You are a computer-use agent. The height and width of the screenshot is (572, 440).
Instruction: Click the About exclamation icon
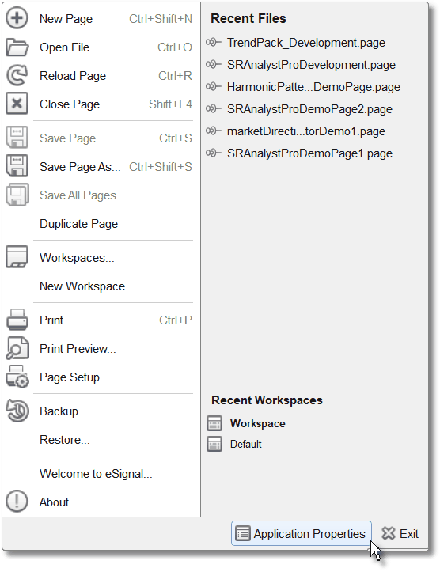tap(17, 502)
